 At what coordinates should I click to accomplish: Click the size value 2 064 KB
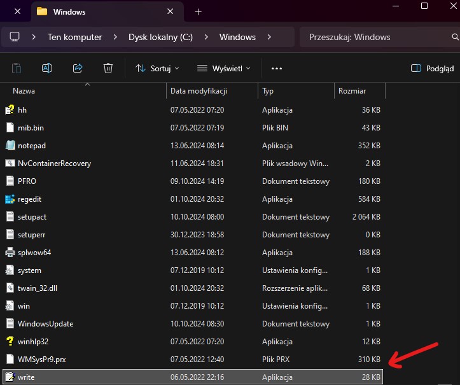(x=366, y=217)
